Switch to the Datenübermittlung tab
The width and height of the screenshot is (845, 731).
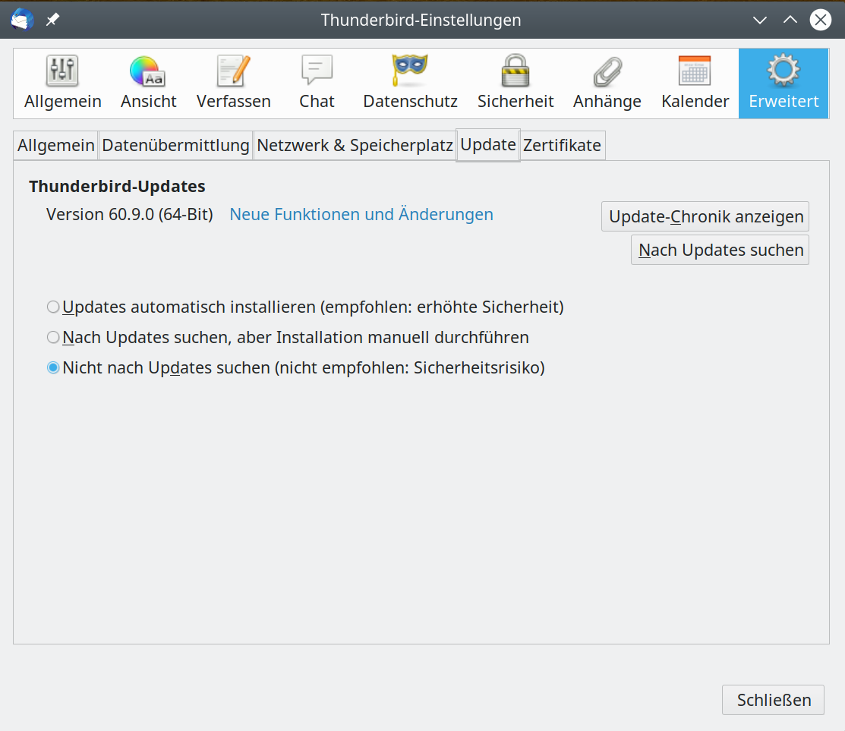point(175,144)
